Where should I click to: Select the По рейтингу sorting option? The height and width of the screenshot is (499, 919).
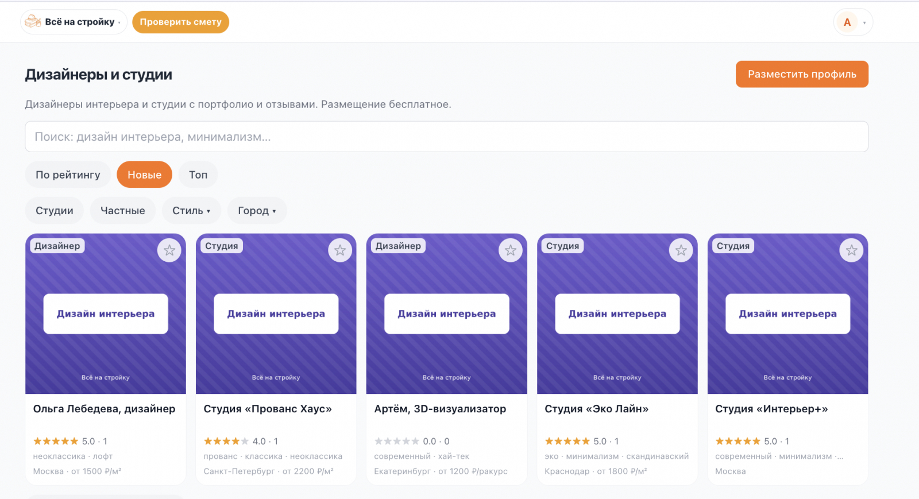coord(68,175)
